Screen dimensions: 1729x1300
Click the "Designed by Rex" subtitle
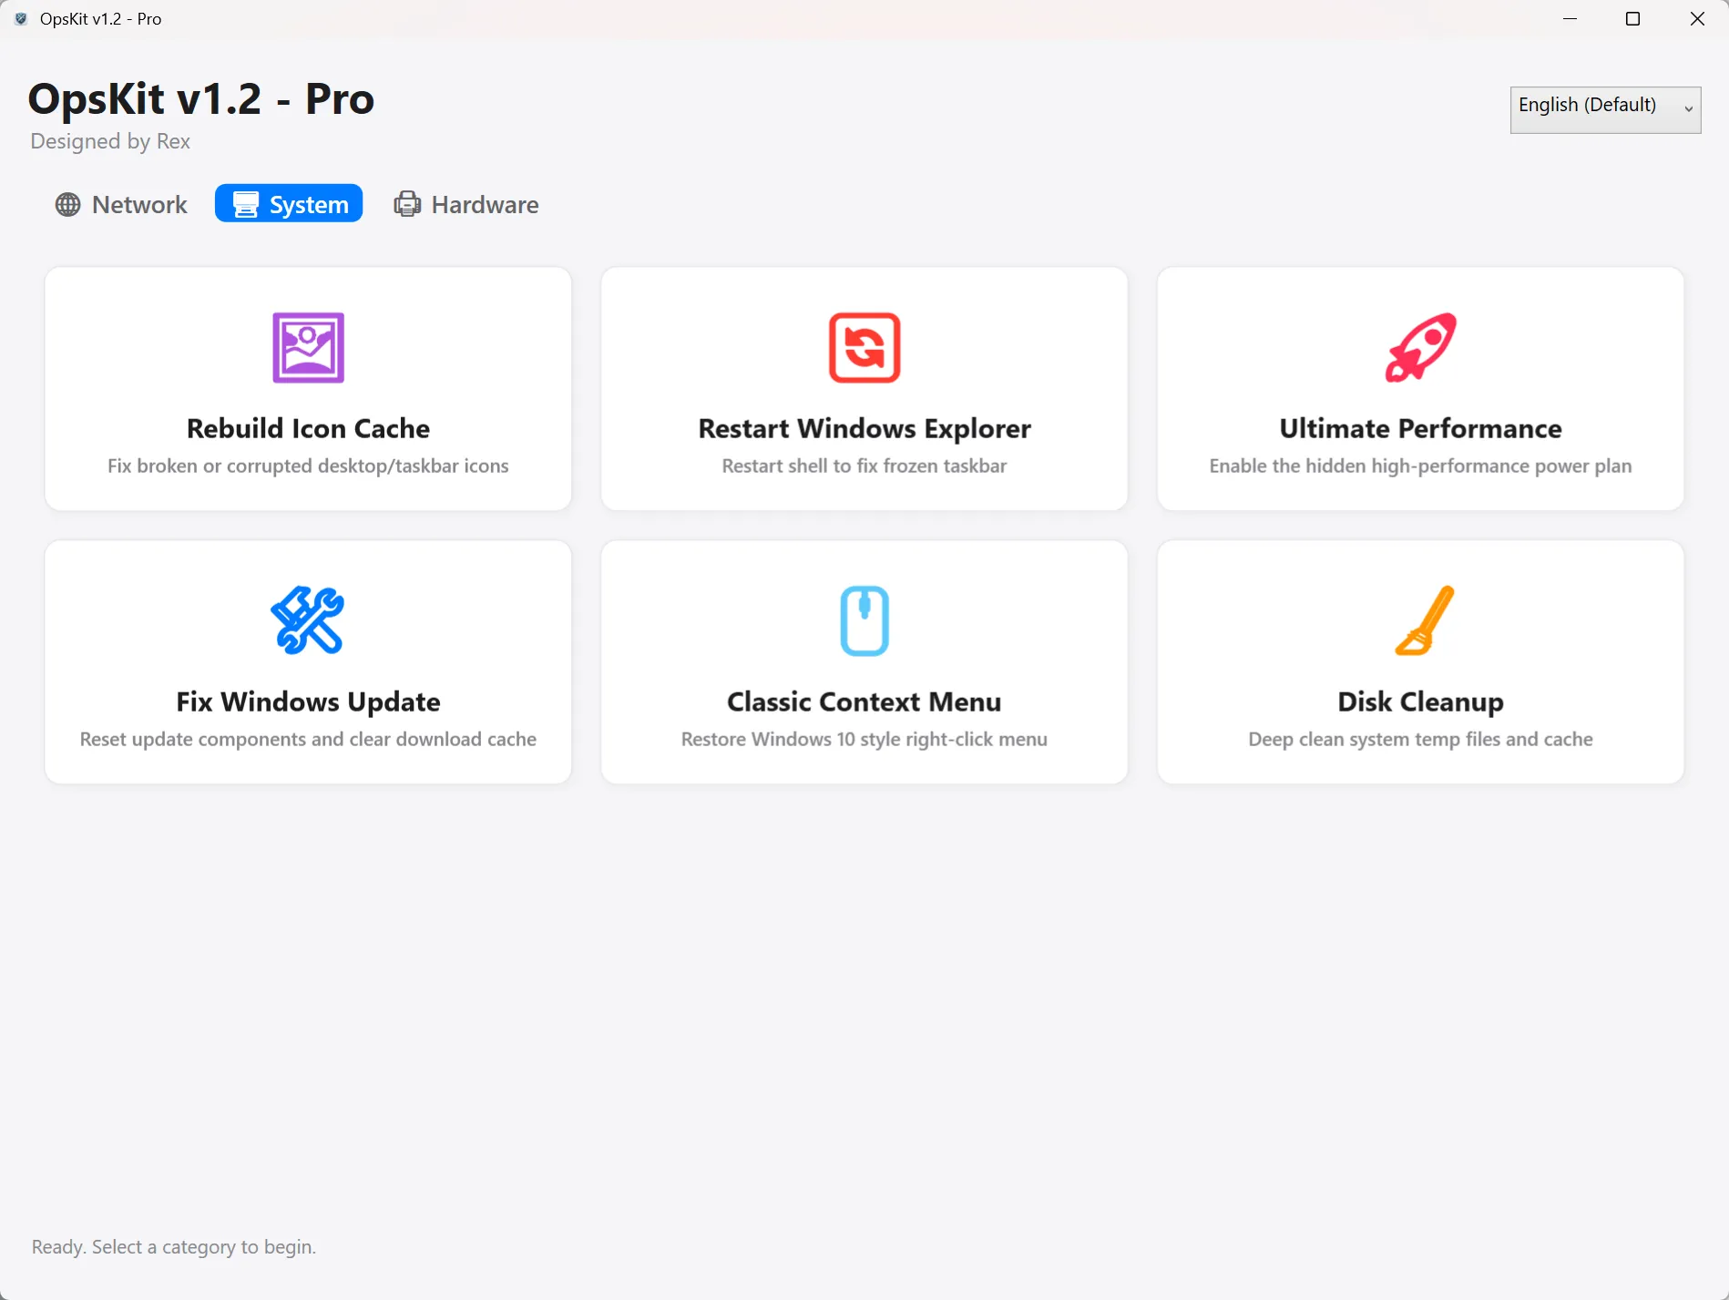110,141
